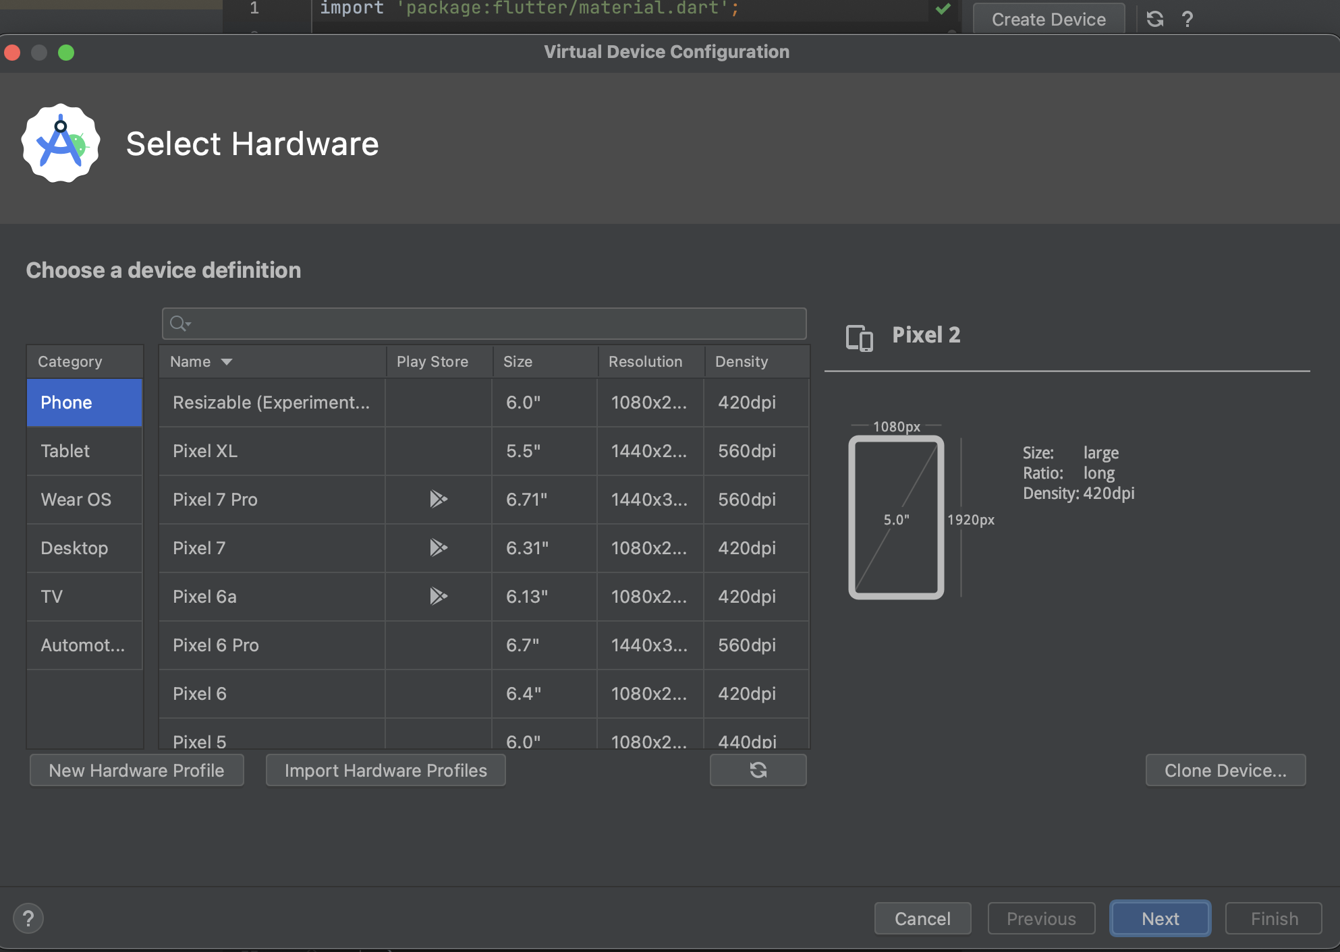The height and width of the screenshot is (952, 1340).
Task: Click the question mark next to refresh toolbar icon
Action: [1188, 19]
